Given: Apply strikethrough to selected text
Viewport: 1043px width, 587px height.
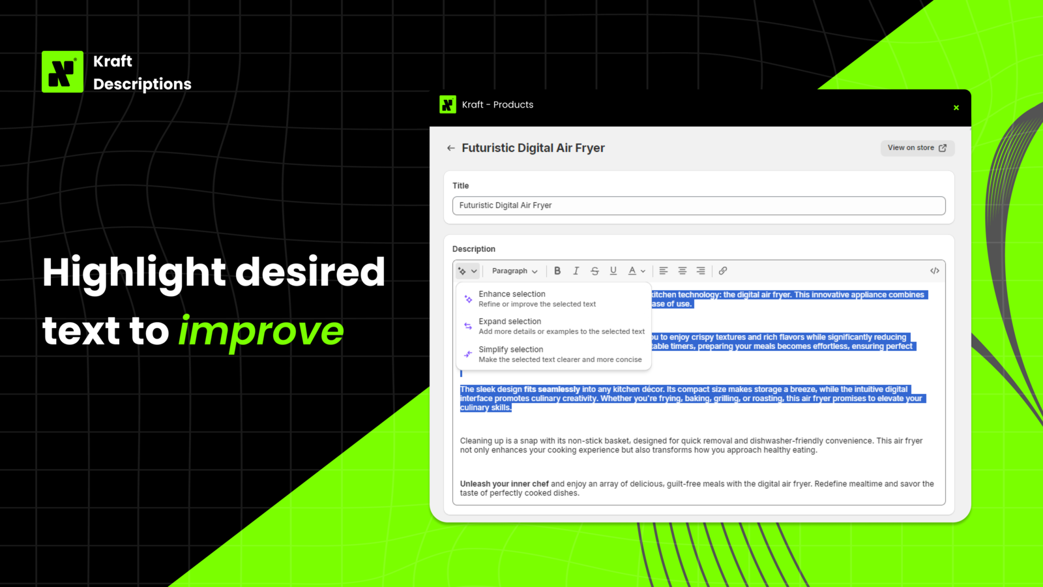Looking at the screenshot, I should point(595,271).
